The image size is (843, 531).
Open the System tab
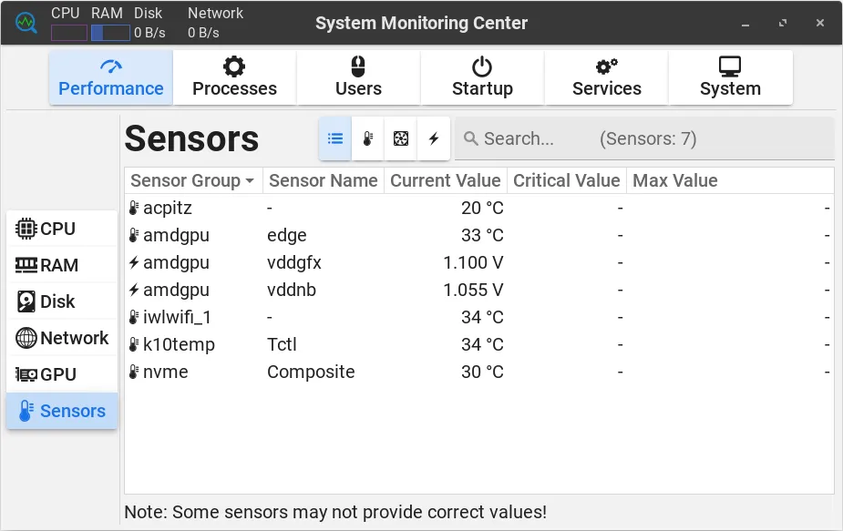click(x=730, y=77)
